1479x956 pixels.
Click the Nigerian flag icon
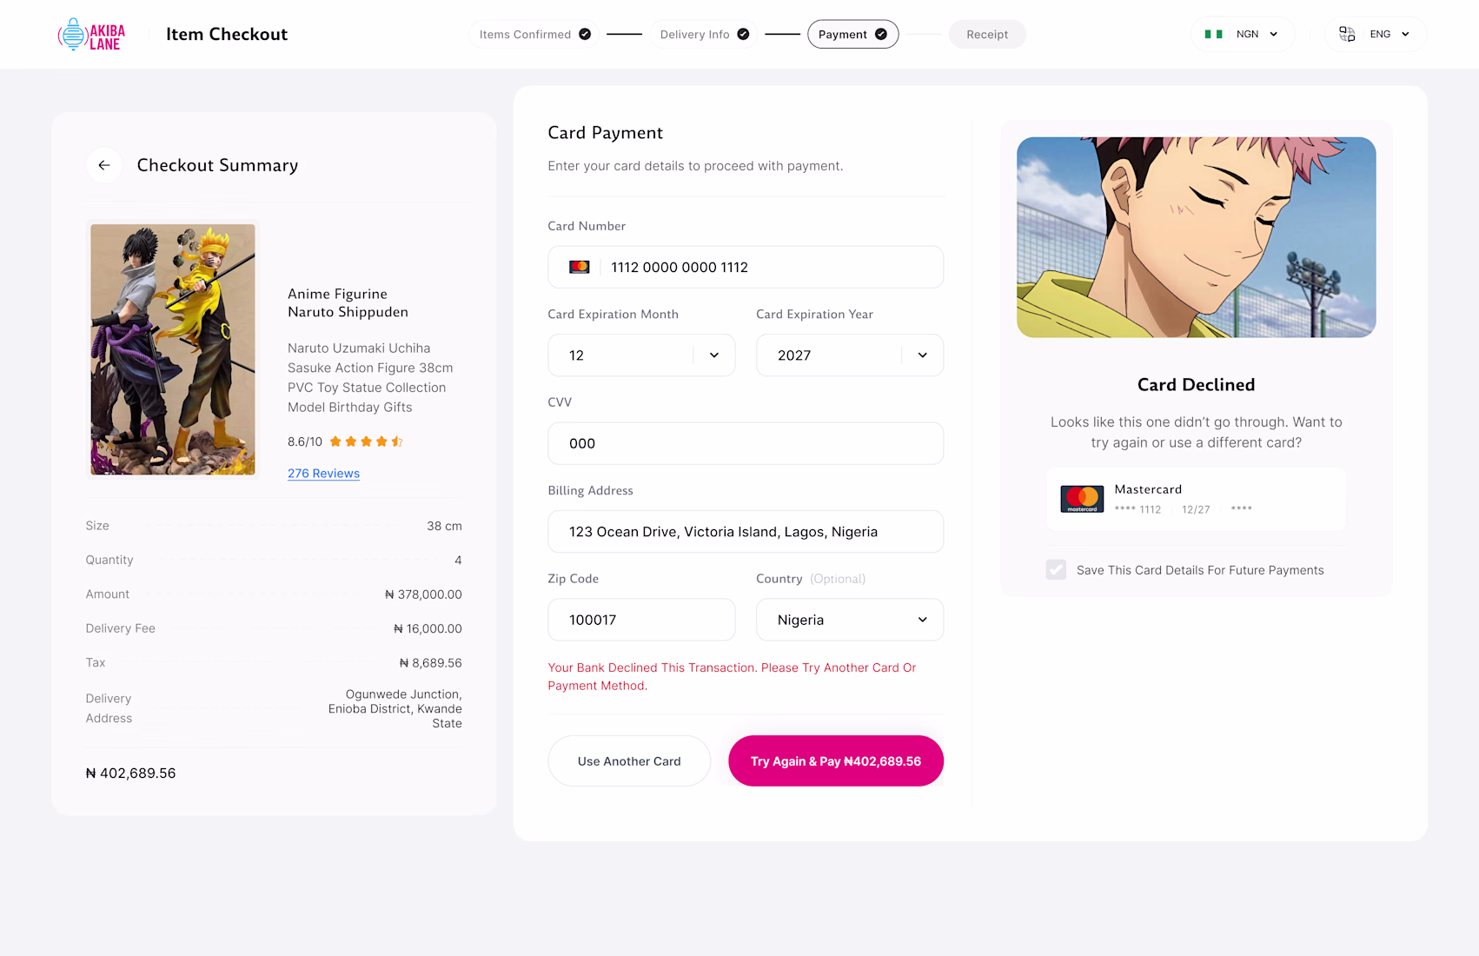pyautogui.click(x=1213, y=34)
